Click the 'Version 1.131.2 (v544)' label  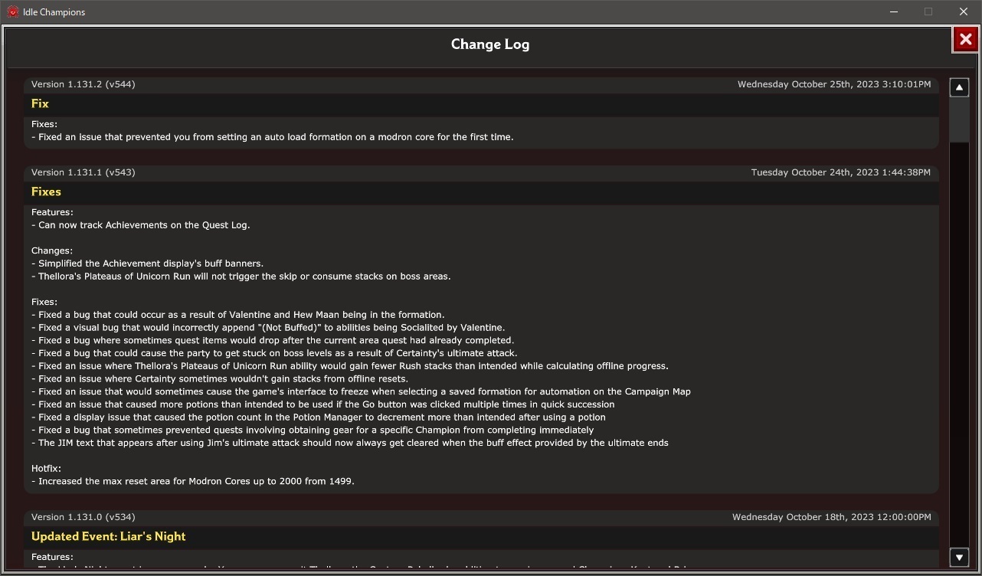(83, 84)
